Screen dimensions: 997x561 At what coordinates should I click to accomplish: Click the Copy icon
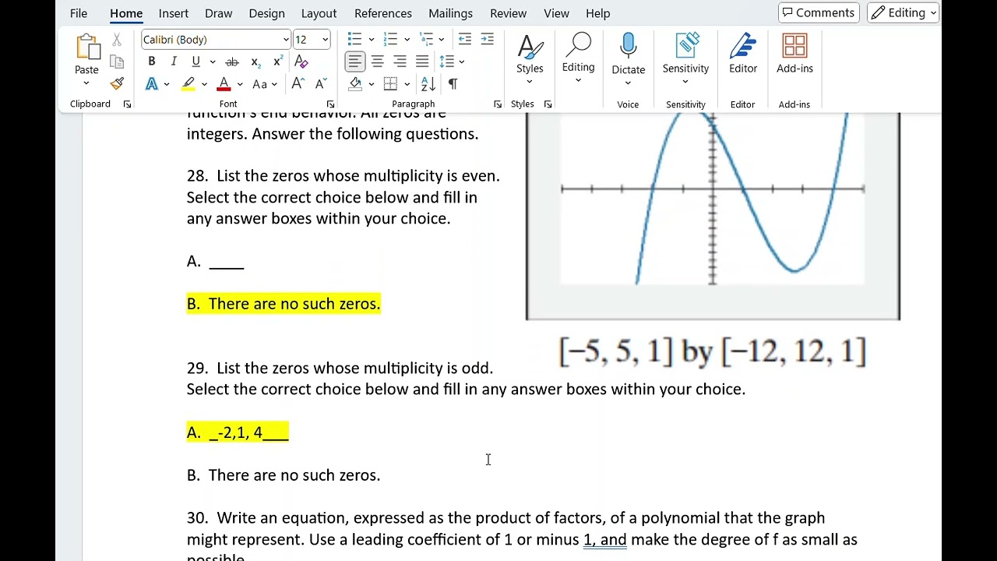pos(117,62)
